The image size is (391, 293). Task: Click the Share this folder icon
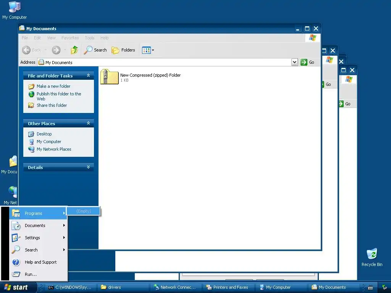point(31,105)
